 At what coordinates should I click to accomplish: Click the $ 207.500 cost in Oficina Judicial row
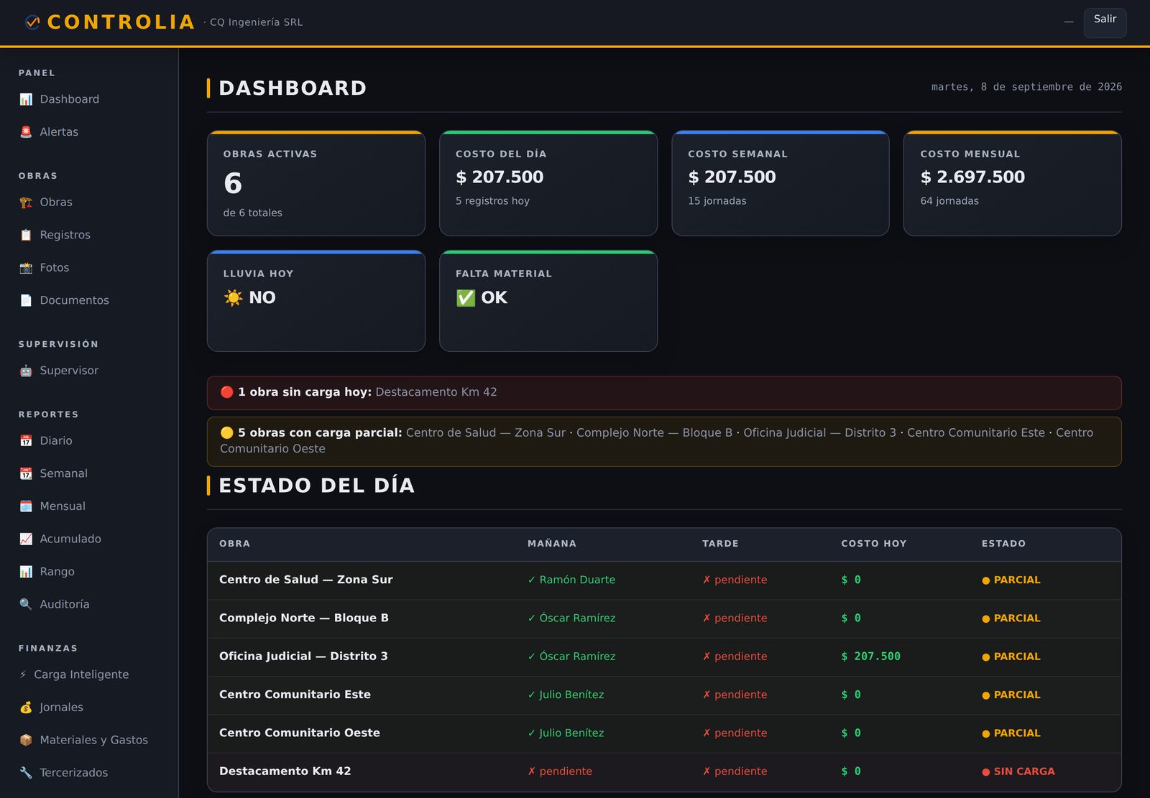(x=870, y=657)
